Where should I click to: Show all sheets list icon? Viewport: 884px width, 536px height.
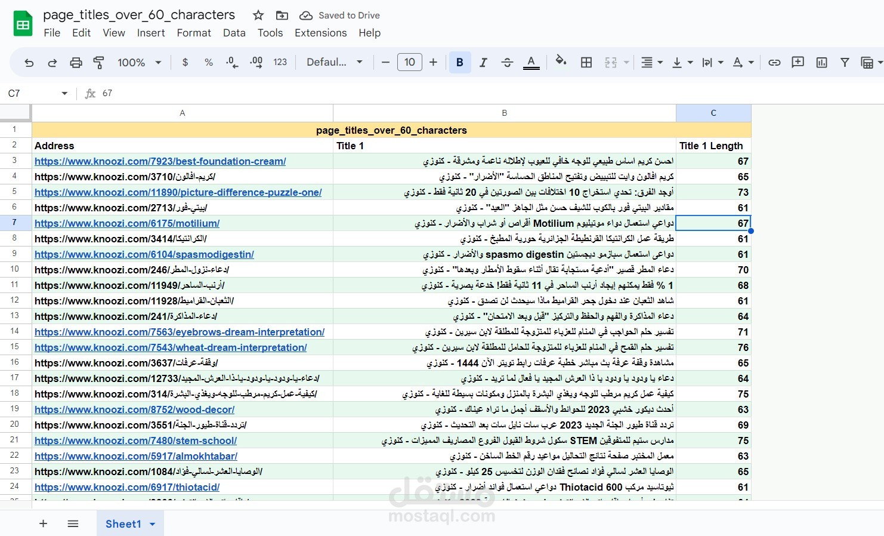[x=73, y=523]
